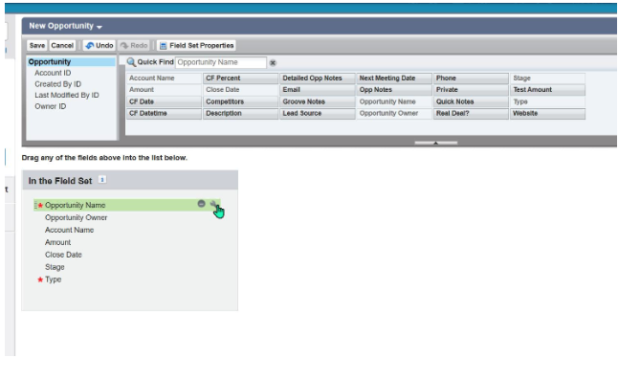Select the CF Date palette field
This screenshot has width=618, height=380.
[x=164, y=101]
